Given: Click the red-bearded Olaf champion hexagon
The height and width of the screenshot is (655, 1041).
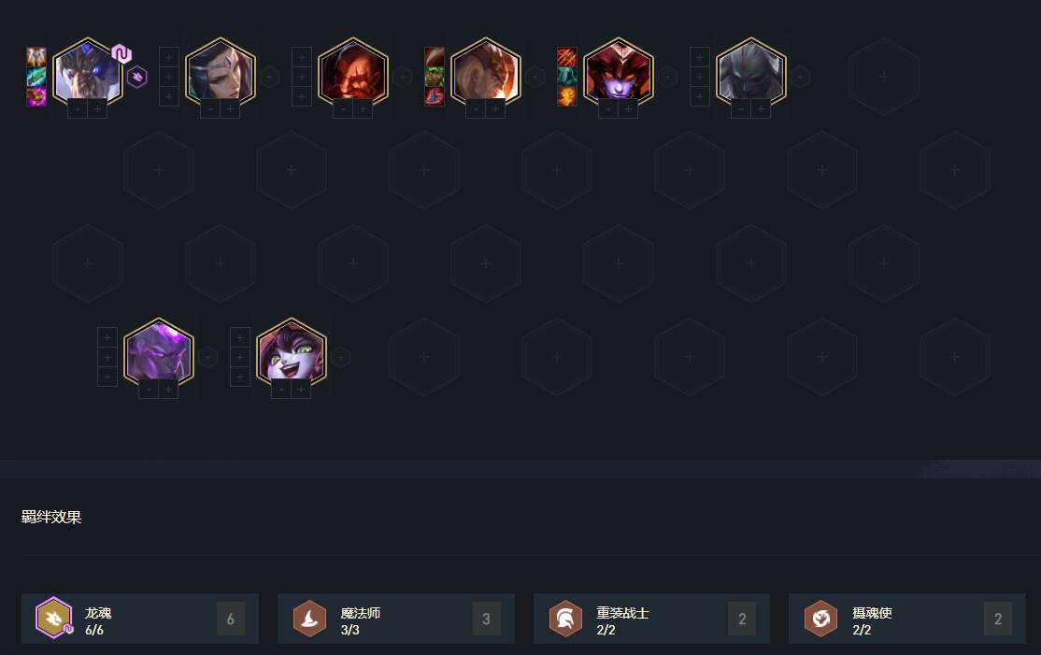Looking at the screenshot, I should tap(353, 72).
